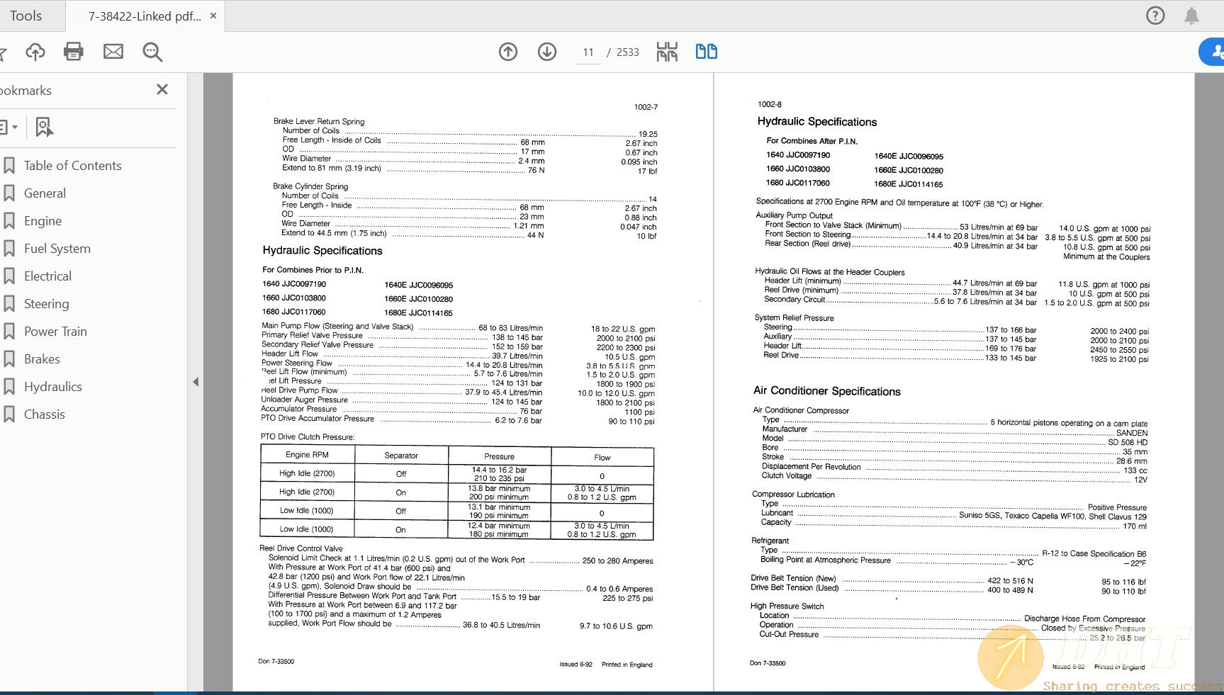
Task: Open the notifications bell
Action: 1191,16
